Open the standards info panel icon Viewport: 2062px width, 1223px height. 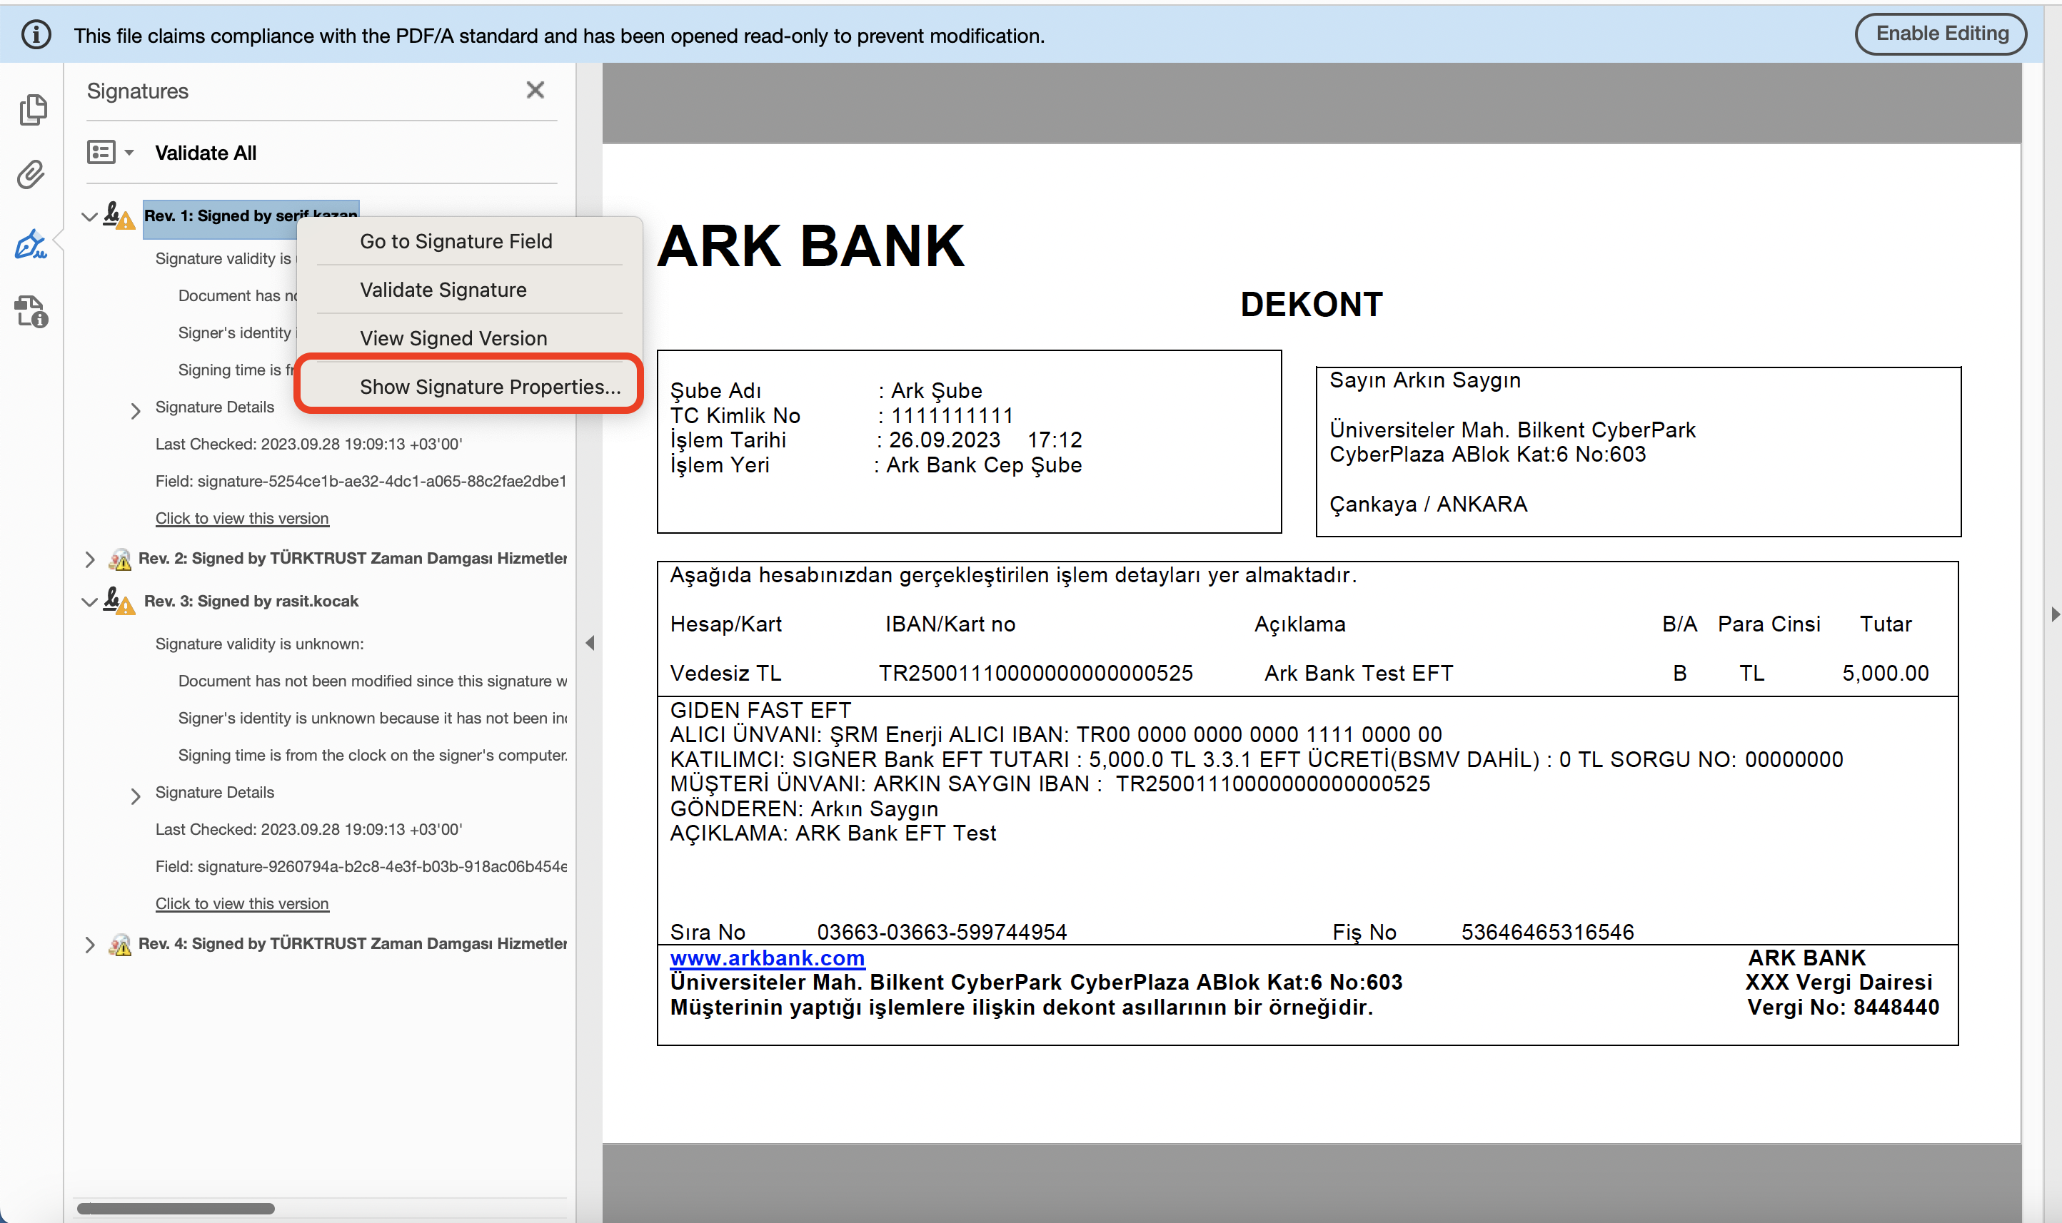31,312
